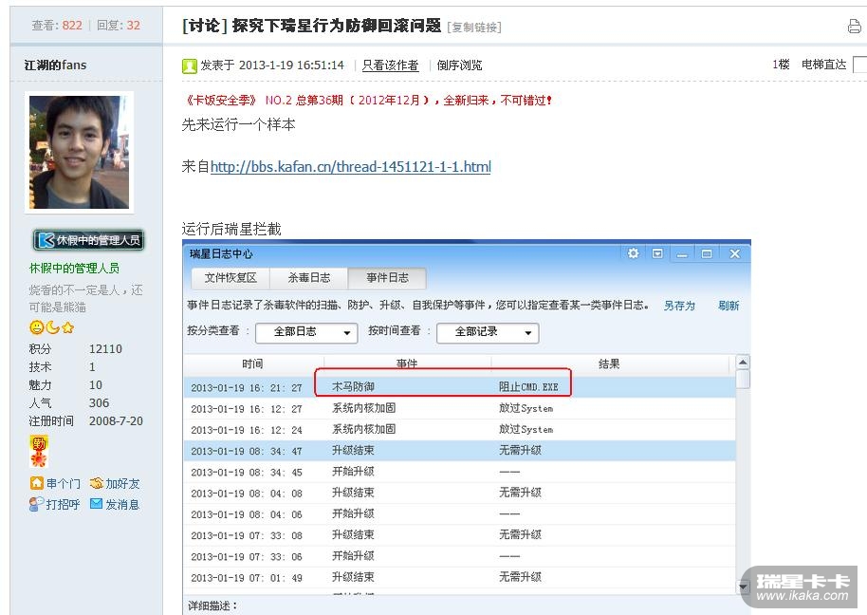Select the 07:01:49 升级结束 row
Viewport: 867px width, 615px height.
click(459, 577)
